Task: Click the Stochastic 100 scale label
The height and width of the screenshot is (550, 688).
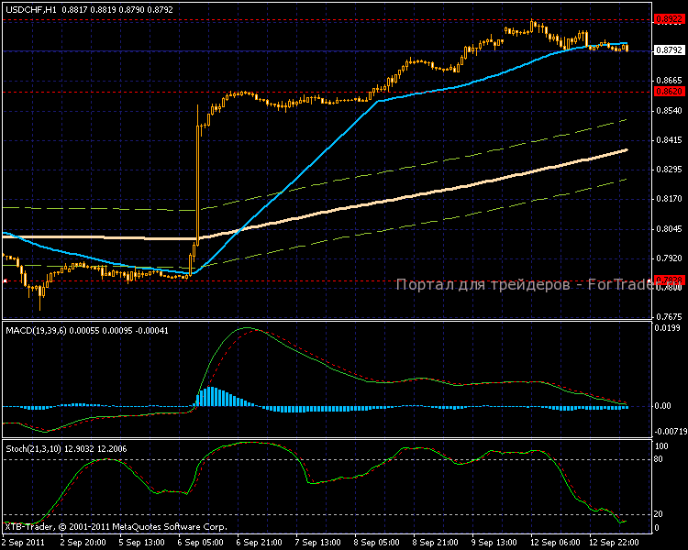Action: pyautogui.click(x=661, y=446)
